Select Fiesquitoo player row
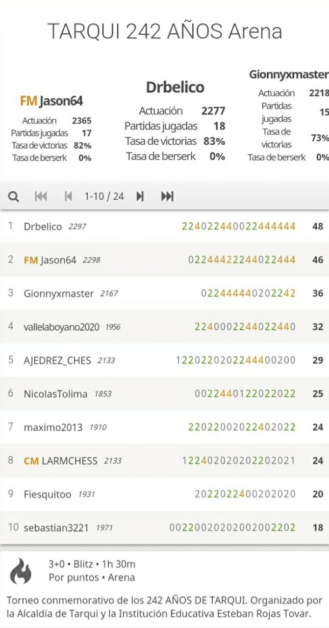 [x=164, y=494]
